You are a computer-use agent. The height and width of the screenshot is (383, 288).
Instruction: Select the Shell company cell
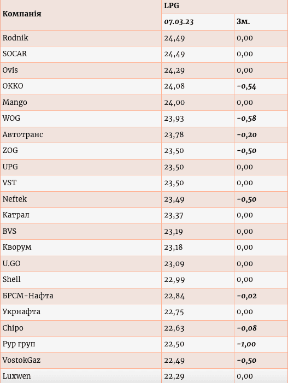81,280
